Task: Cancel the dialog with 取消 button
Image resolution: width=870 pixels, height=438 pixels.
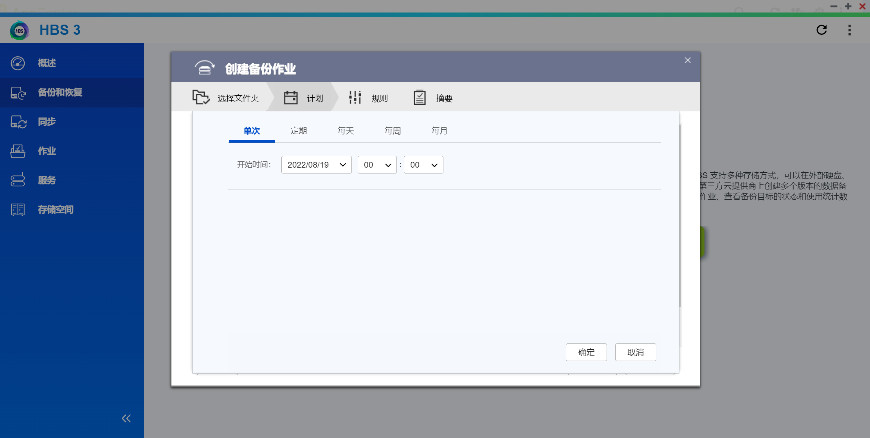Action: point(636,352)
